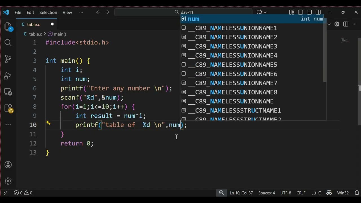
Task: Close the unsaved table.c tab dot
Action: (52, 24)
